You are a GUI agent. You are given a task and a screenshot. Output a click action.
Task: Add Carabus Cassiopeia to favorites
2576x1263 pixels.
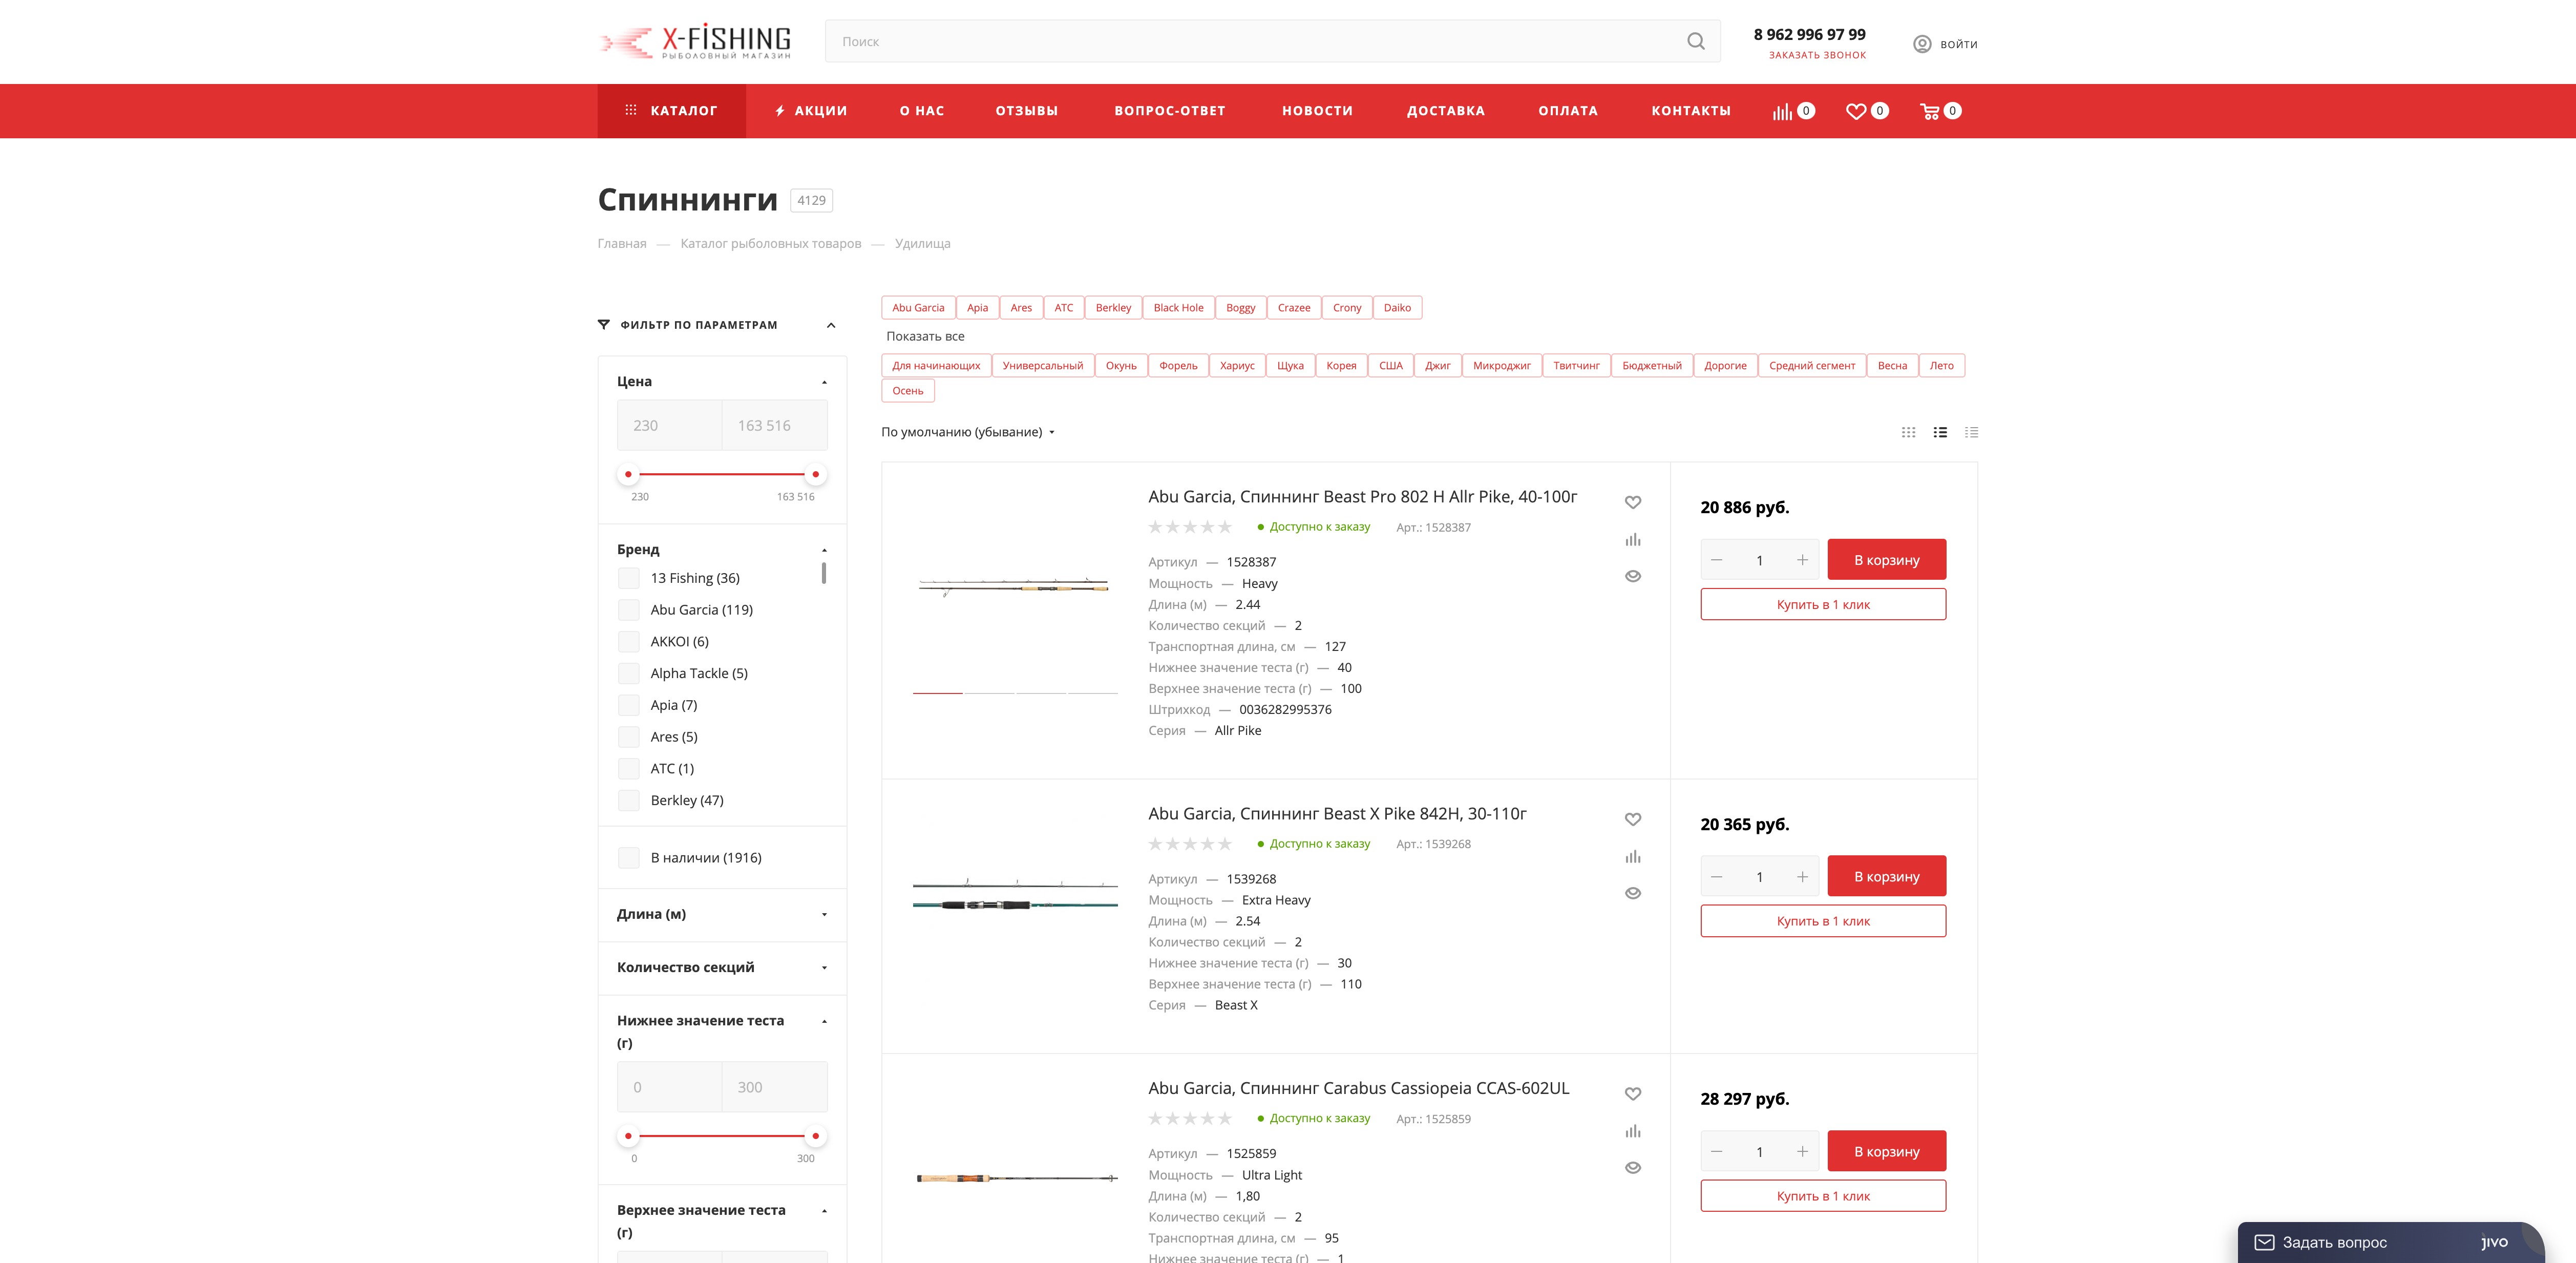pos(1632,1094)
